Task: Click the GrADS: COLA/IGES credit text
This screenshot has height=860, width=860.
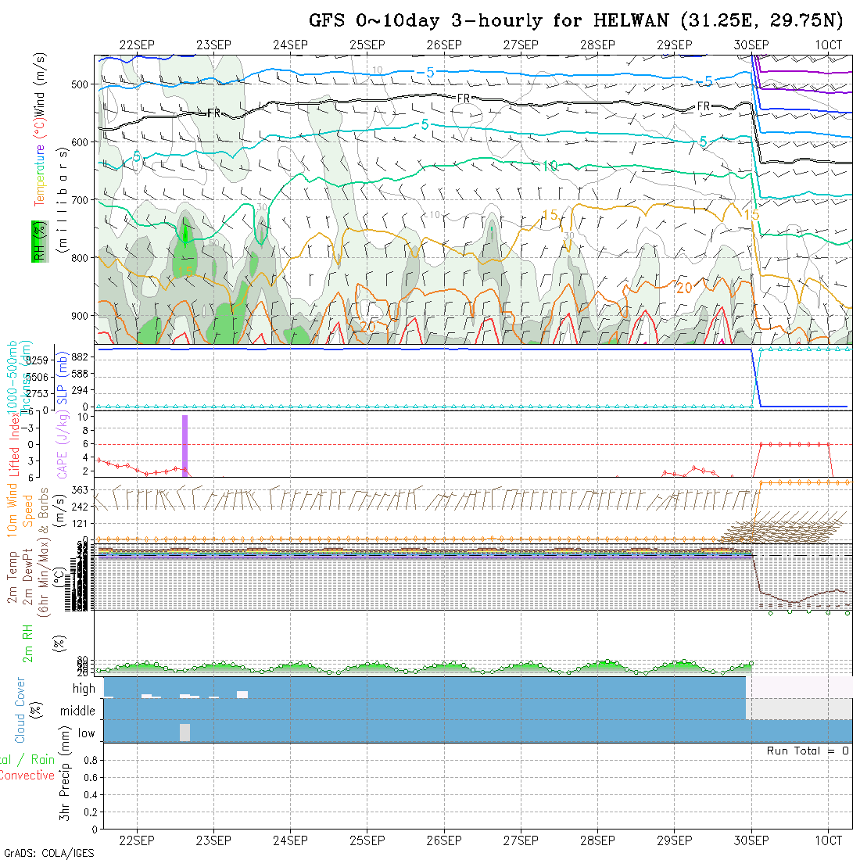Action: (x=48, y=853)
